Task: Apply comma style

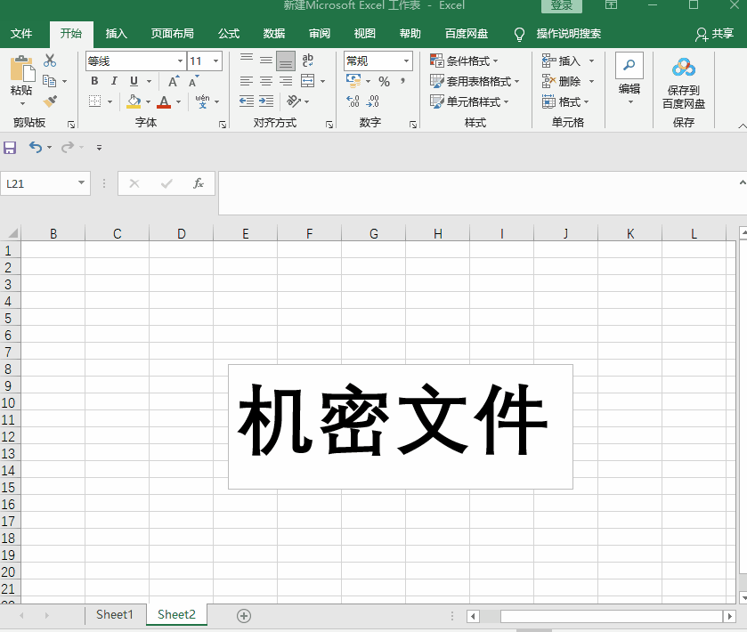Action: 403,81
